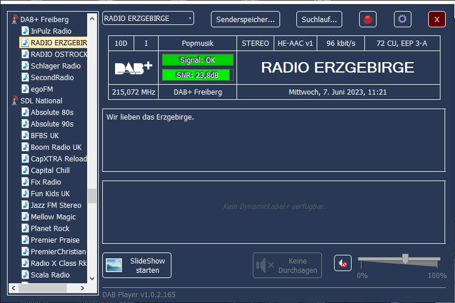Select RADIO OSTROCK in the station list
455x303 pixels.
click(x=59, y=54)
